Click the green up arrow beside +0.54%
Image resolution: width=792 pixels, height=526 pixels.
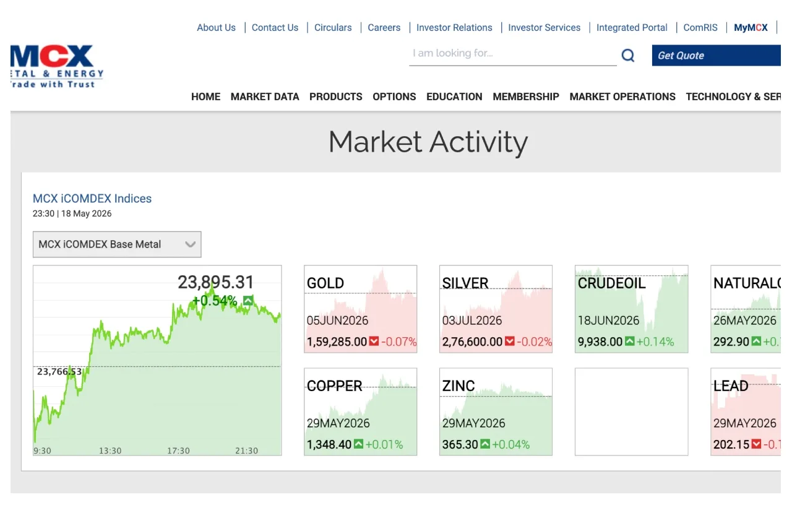click(248, 301)
